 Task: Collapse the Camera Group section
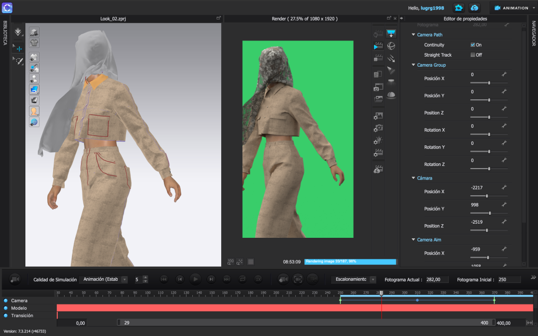point(413,65)
